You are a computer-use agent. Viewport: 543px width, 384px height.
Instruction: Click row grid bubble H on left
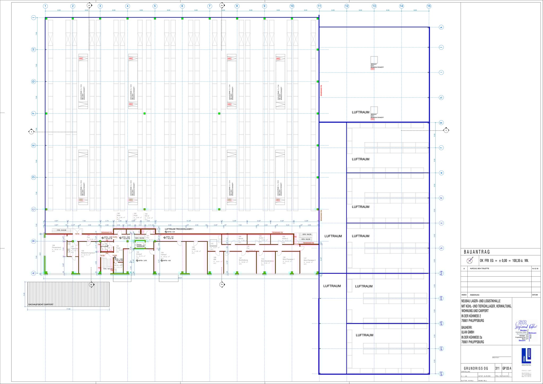[33, 50]
